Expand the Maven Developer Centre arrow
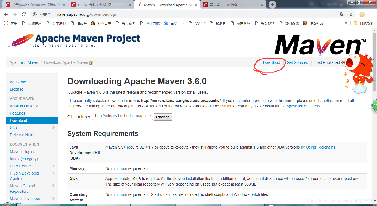 point(53,199)
